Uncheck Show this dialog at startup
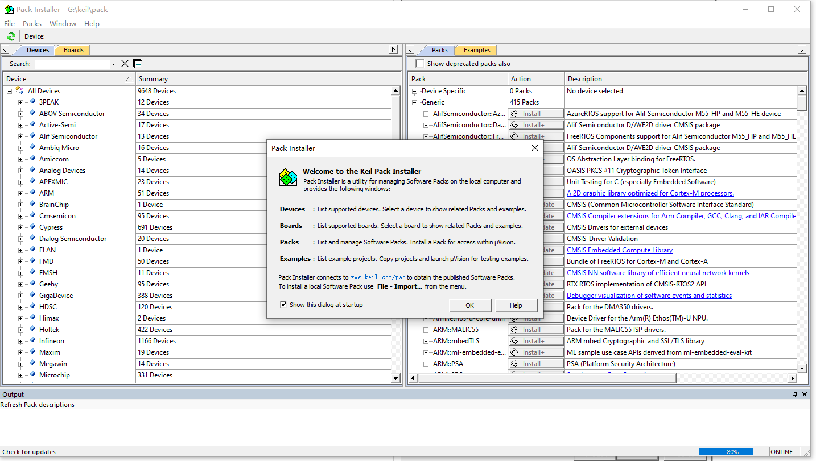Viewport: 816px width, 461px height. click(x=283, y=305)
